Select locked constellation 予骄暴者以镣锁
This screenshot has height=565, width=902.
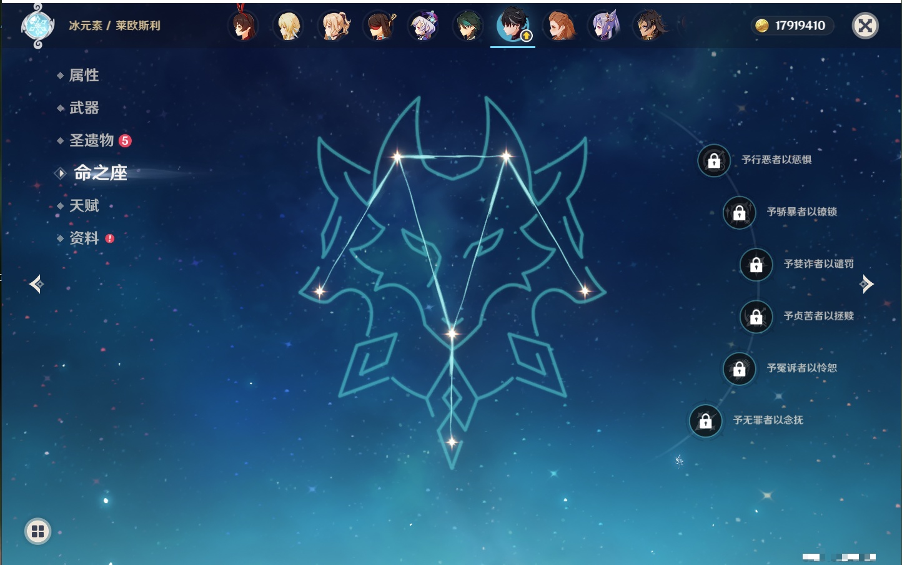[x=740, y=212]
